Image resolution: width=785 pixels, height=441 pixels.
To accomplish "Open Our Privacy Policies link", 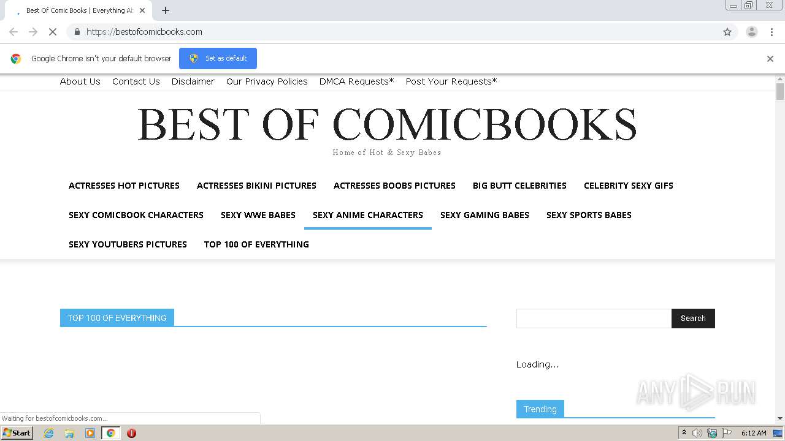I will pyautogui.click(x=267, y=81).
